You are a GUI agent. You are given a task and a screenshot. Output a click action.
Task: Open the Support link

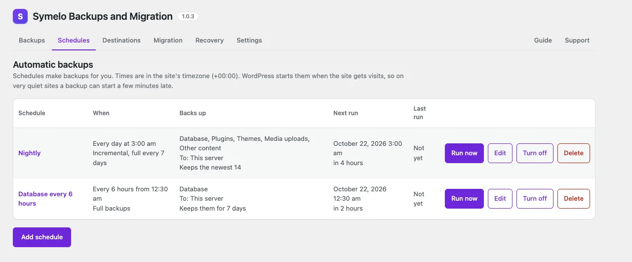[577, 40]
